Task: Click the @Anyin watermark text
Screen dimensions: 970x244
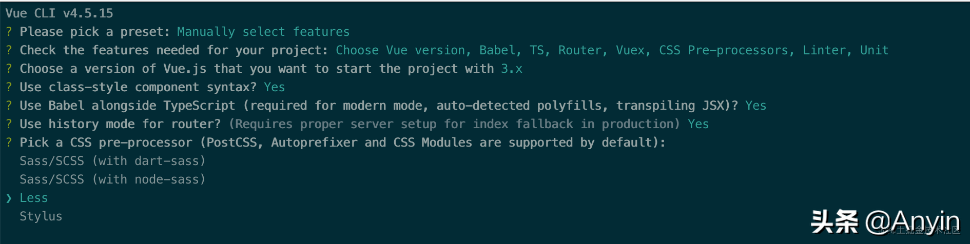Action: 912,222
